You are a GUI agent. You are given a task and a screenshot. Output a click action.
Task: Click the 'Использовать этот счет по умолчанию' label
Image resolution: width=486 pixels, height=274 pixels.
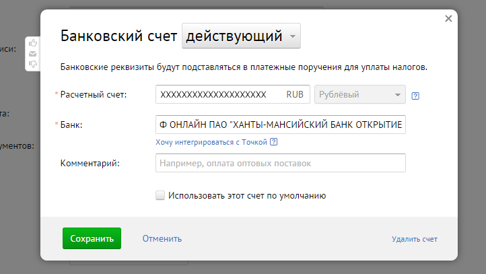coord(246,195)
